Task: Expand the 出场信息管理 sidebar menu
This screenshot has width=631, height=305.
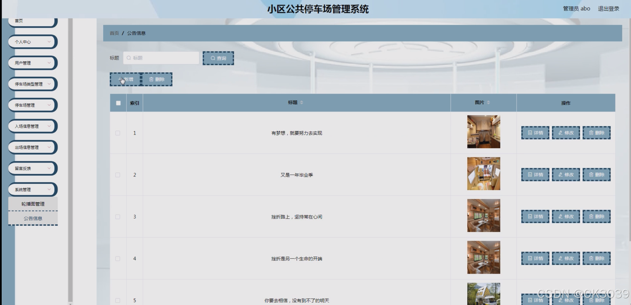Action: (x=33, y=147)
